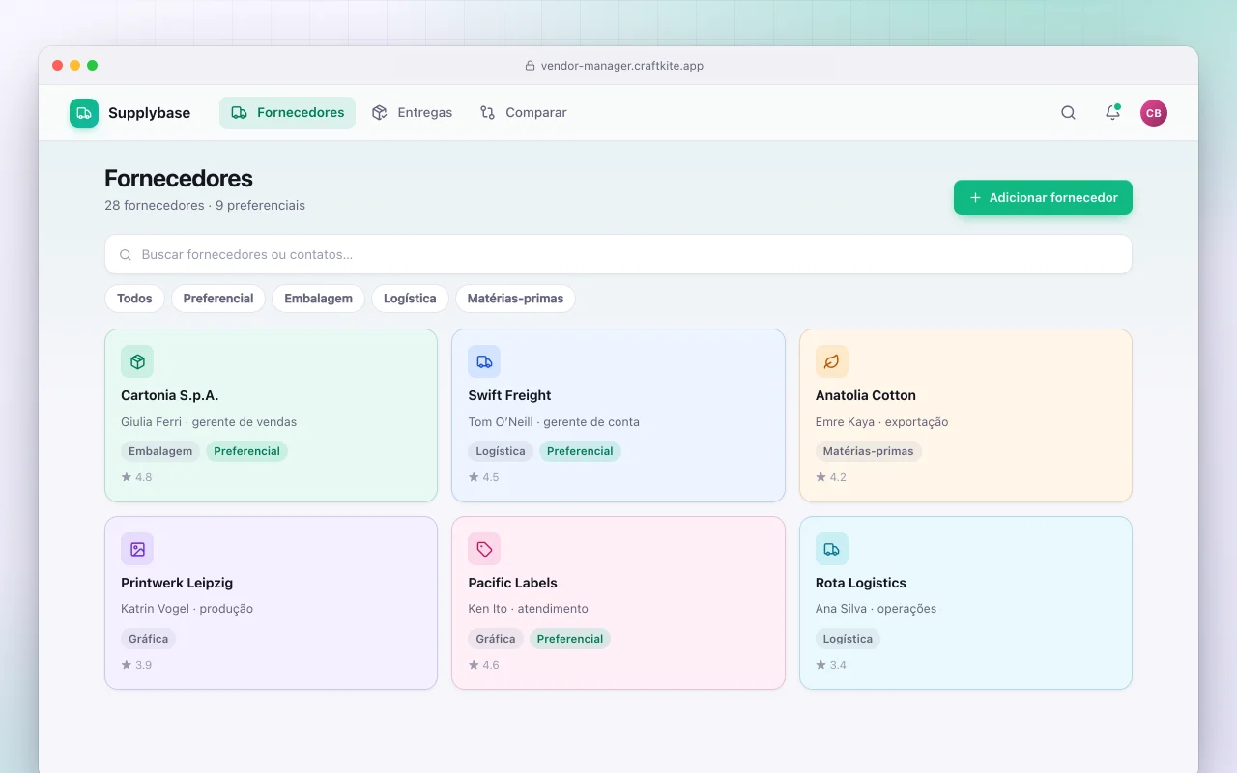Open the Pacific Labels supplier name

click(512, 583)
